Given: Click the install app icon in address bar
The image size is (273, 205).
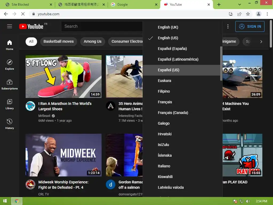Looking at the screenshot, I should click(231, 14).
